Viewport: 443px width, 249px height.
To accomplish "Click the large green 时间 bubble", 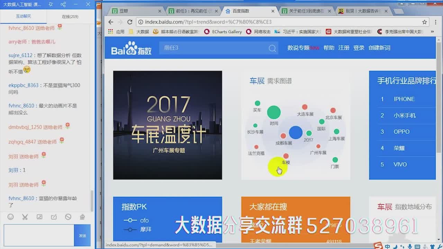I will click(x=274, y=112).
